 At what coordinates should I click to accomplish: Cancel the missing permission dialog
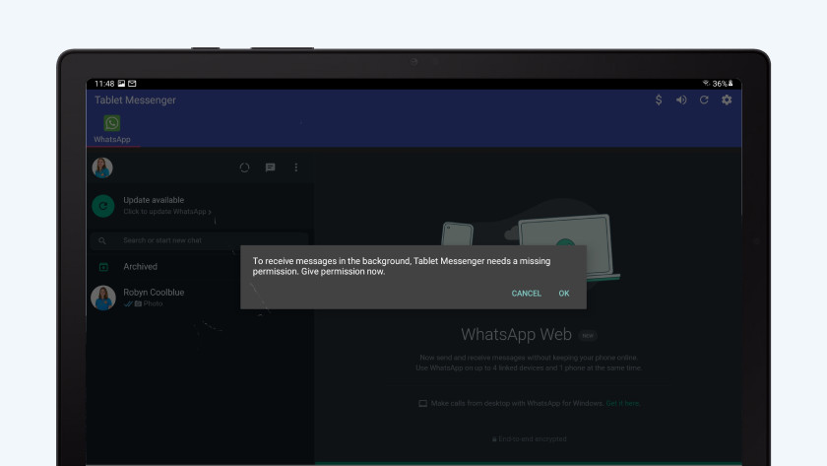[526, 294]
